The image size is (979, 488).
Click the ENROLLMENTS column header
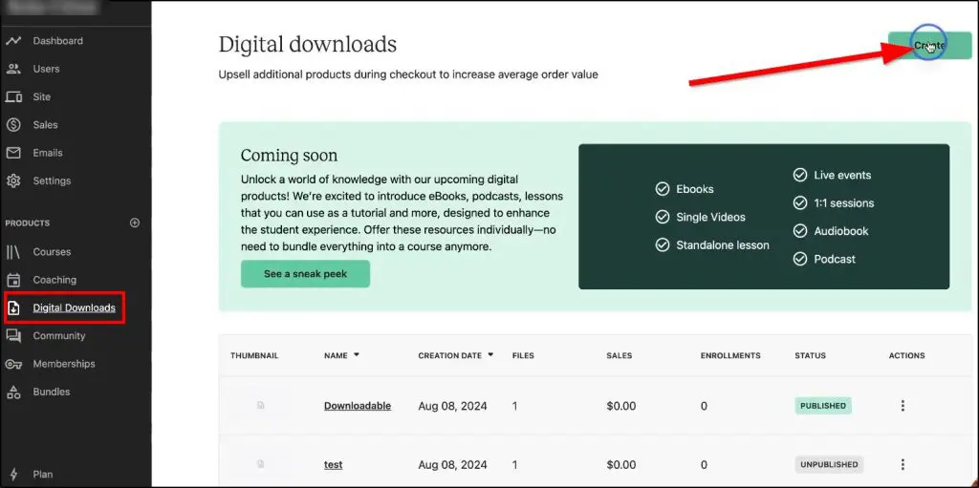(x=730, y=355)
